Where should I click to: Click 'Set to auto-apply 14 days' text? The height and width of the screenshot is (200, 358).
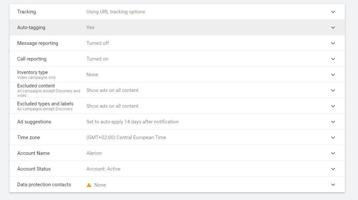pyautogui.click(x=132, y=122)
